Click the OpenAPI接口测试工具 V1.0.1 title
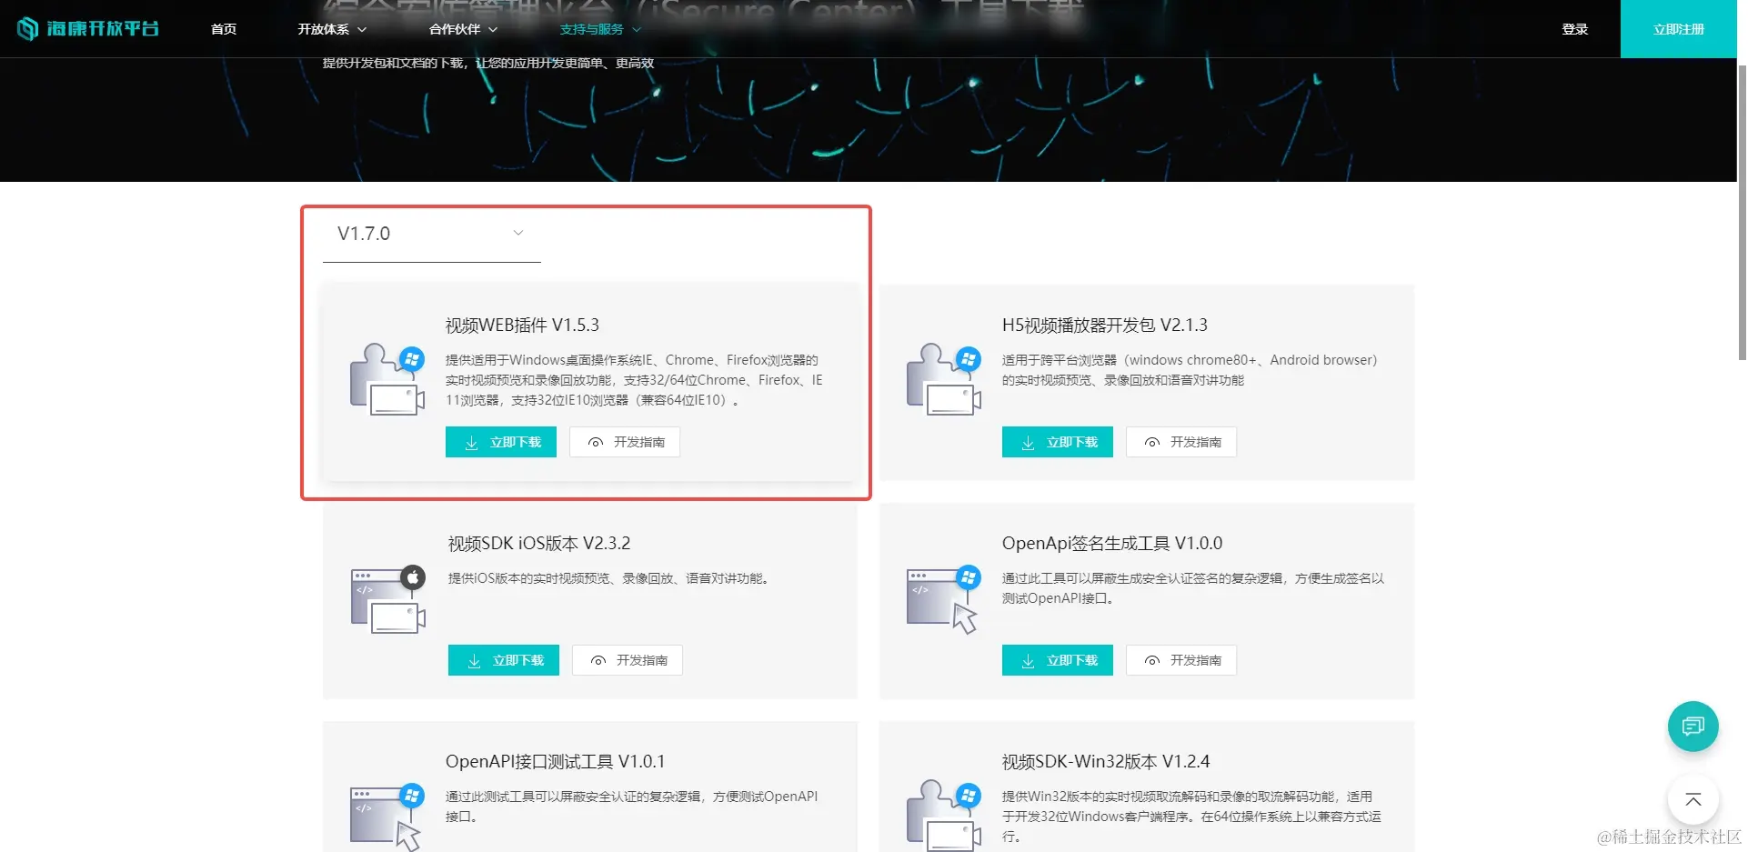The image size is (1748, 852). pos(555,761)
